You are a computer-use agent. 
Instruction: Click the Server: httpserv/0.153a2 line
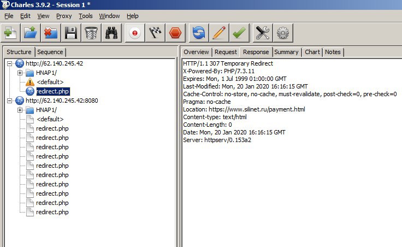point(217,140)
